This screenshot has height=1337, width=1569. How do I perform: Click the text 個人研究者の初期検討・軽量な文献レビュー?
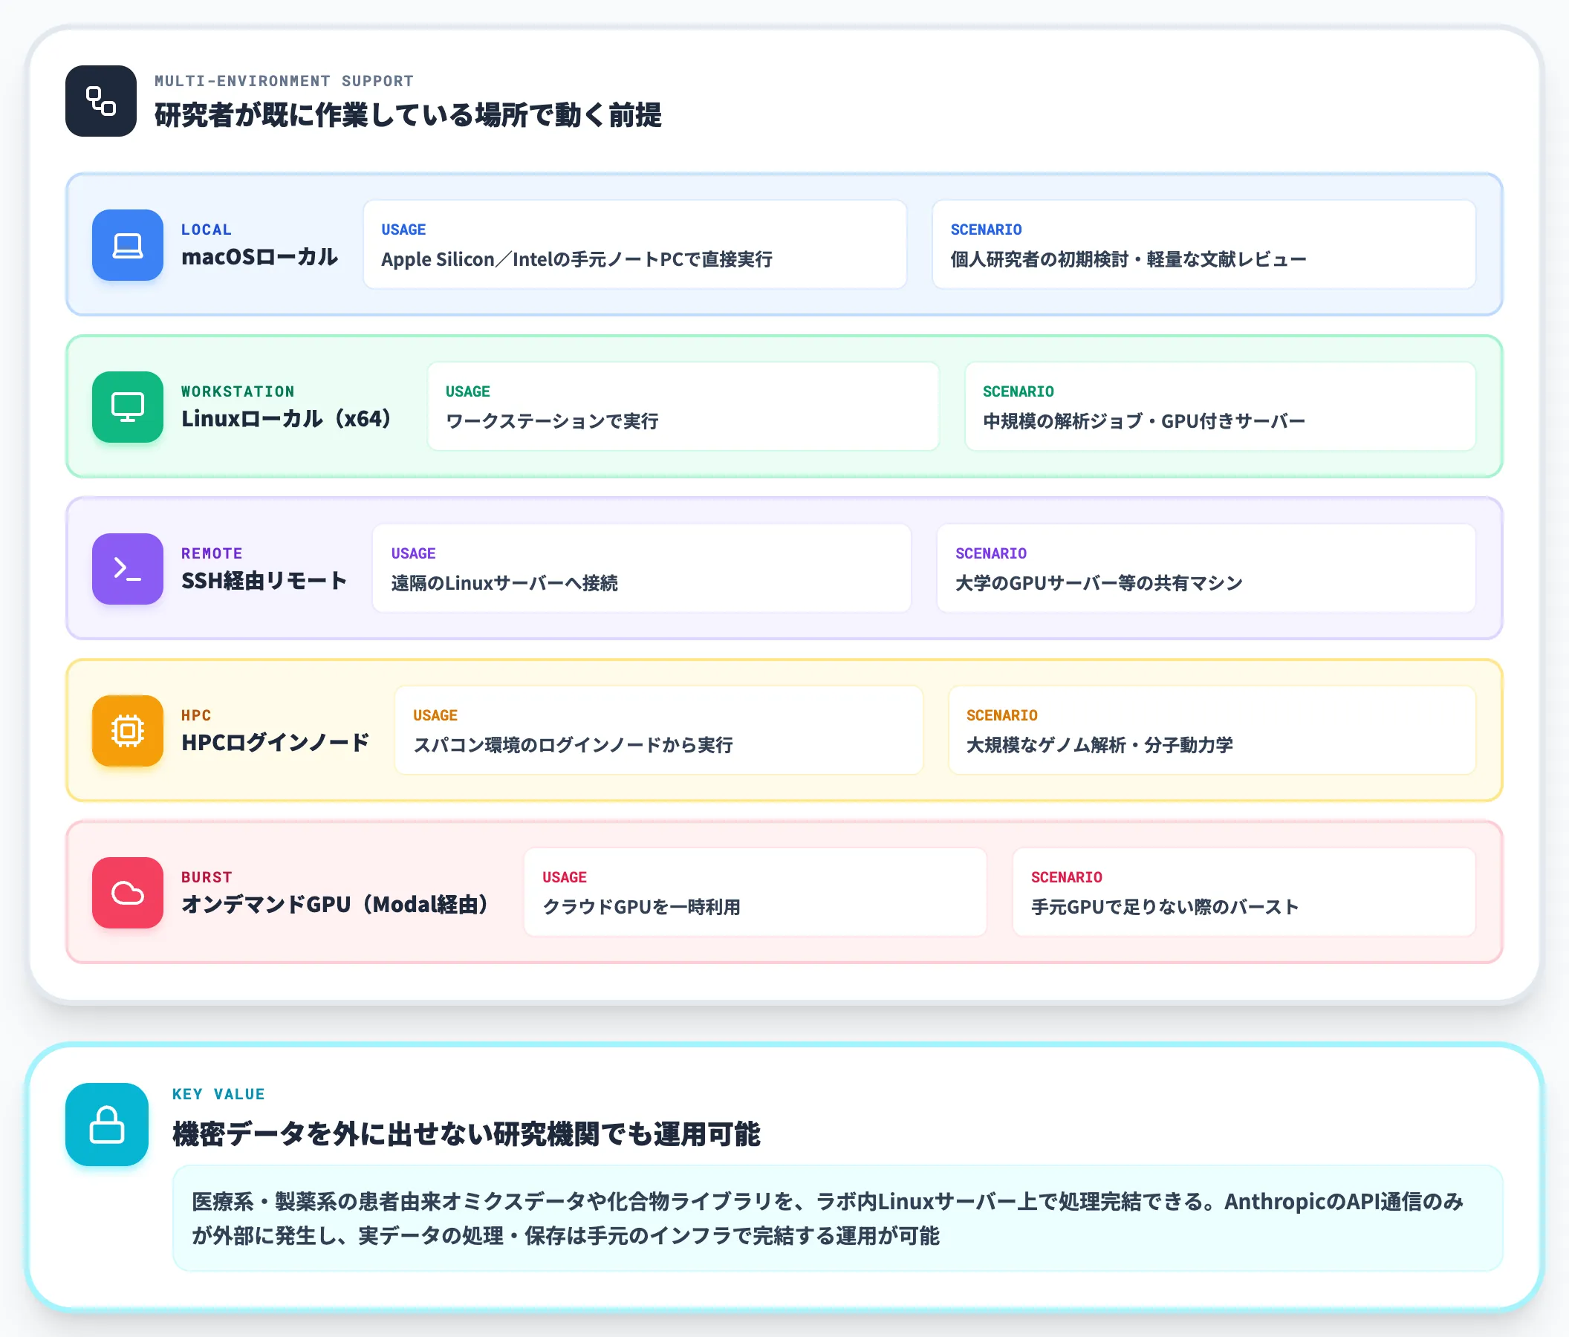tap(1128, 260)
